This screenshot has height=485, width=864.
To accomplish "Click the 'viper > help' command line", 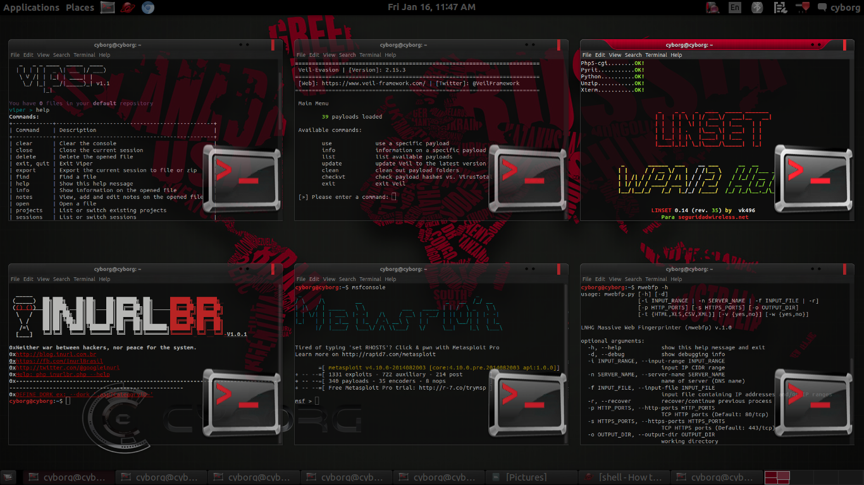I will (29, 110).
